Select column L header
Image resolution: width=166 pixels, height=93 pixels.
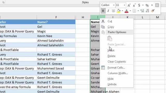pos(142,17)
